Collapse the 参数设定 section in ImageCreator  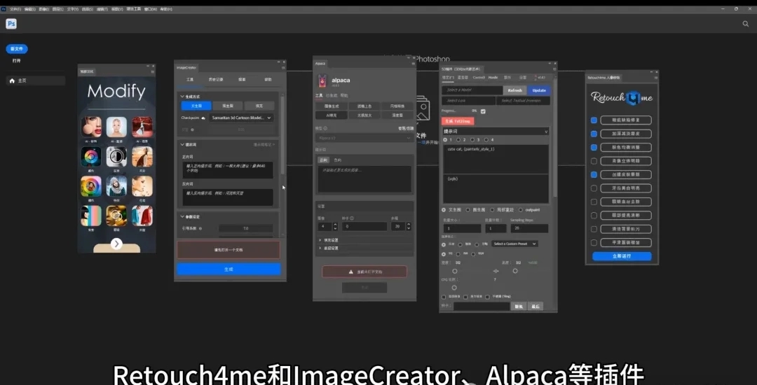182,217
